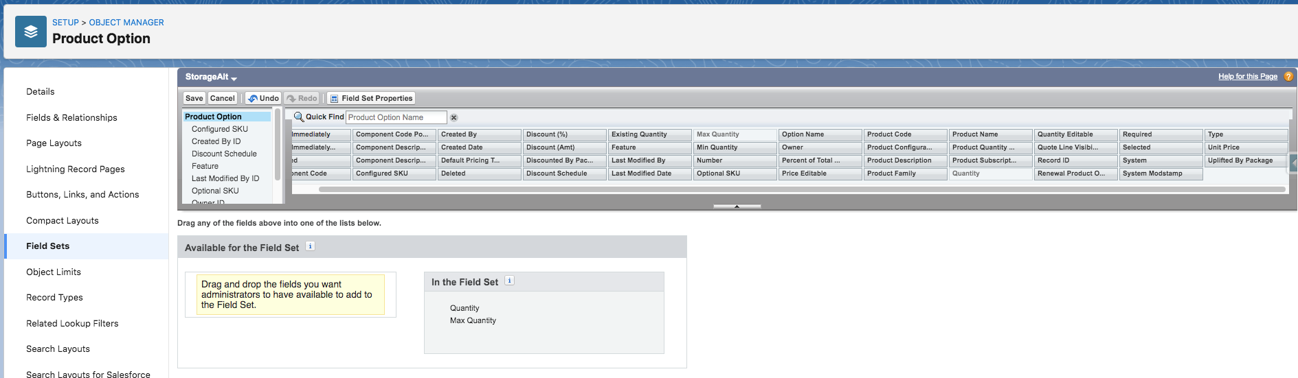Type in the Quick Find input field
1298x378 pixels.
(396, 117)
